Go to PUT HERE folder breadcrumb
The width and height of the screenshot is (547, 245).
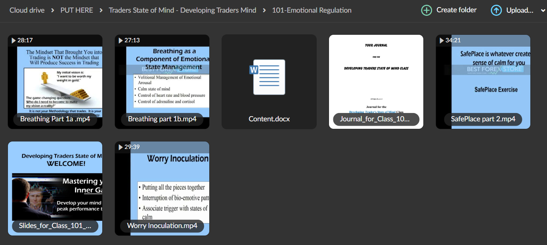(77, 10)
